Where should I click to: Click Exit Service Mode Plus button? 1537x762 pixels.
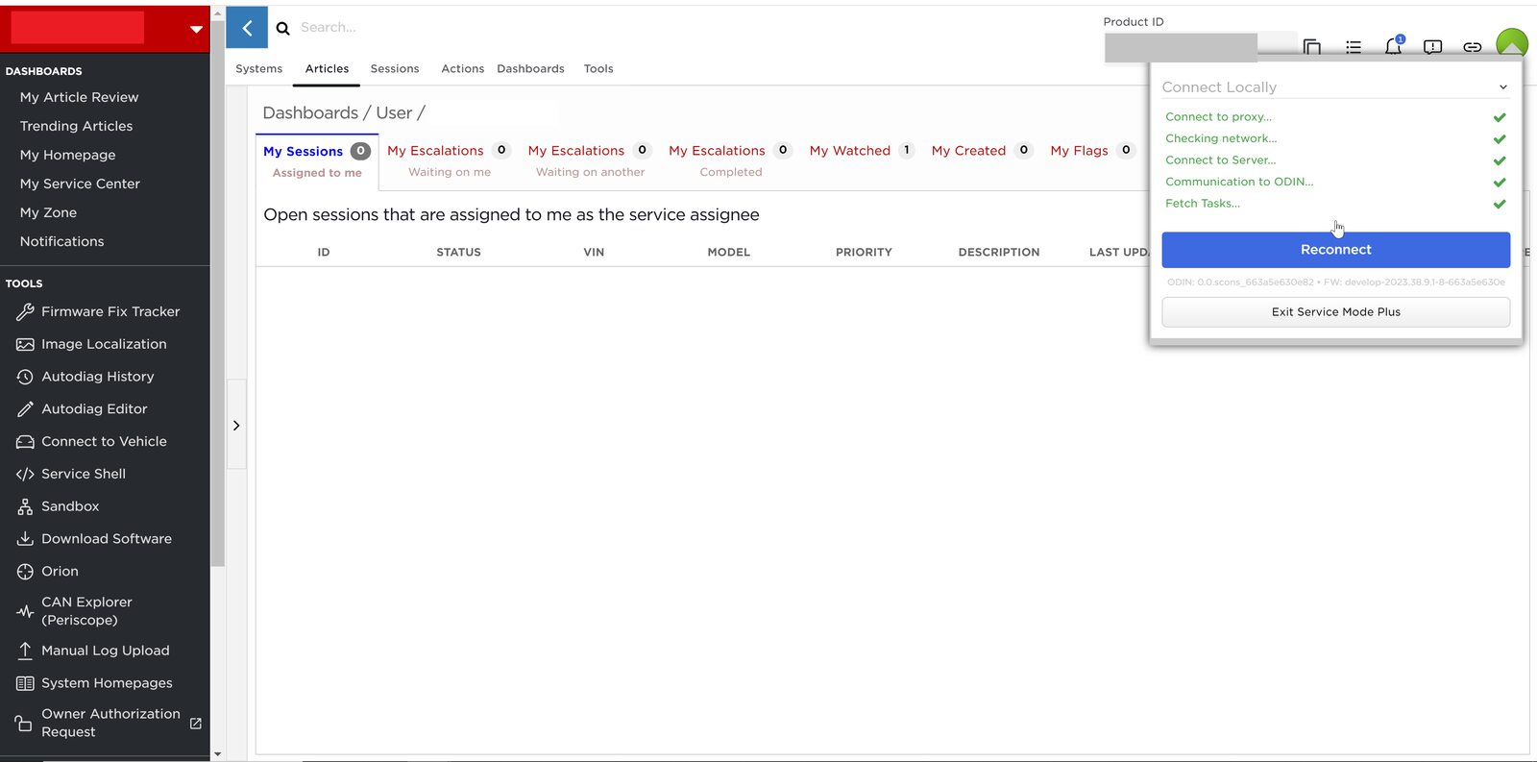[1335, 312]
